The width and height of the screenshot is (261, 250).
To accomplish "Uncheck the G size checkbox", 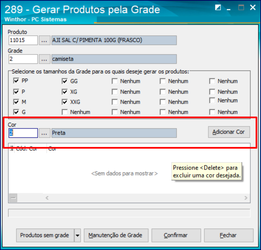I will (16, 112).
